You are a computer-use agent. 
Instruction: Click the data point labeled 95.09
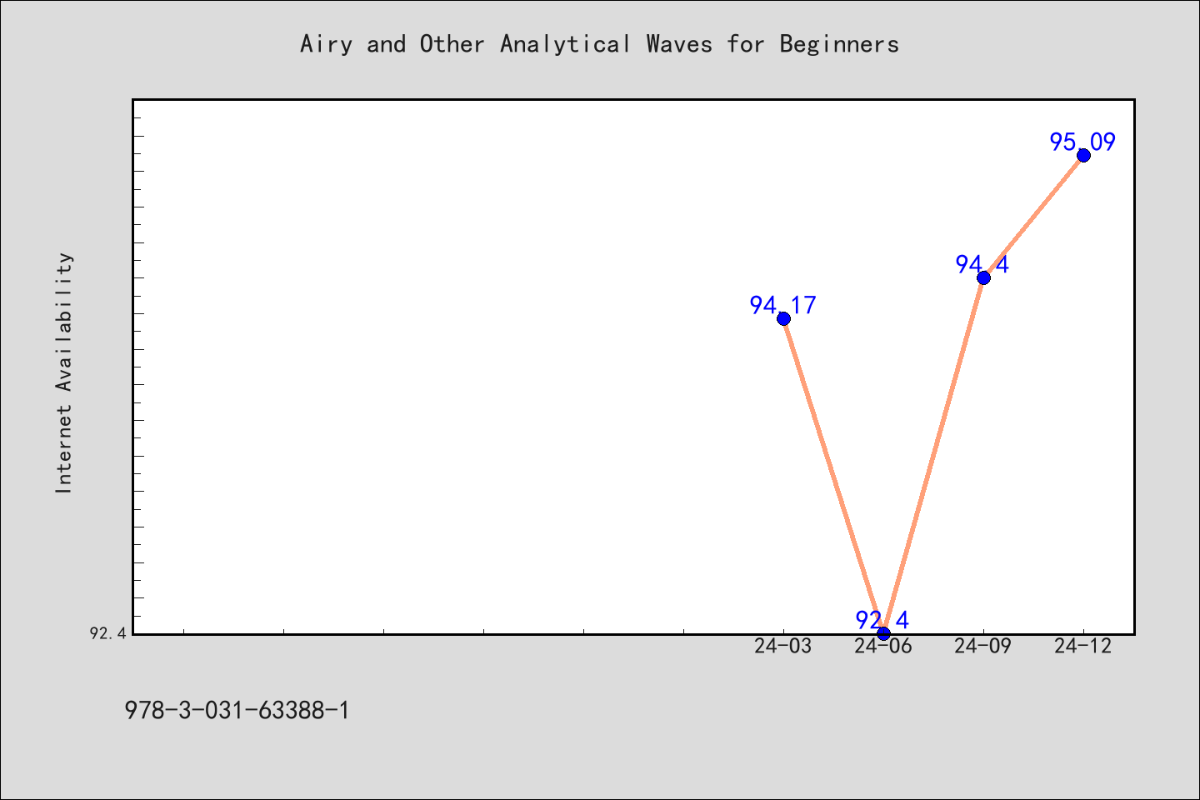[x=1083, y=155]
